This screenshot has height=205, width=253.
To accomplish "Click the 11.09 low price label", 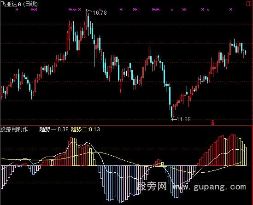I will (183, 119).
